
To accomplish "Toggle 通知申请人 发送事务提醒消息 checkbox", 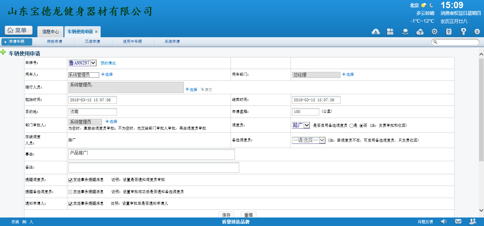I will (x=70, y=204).
